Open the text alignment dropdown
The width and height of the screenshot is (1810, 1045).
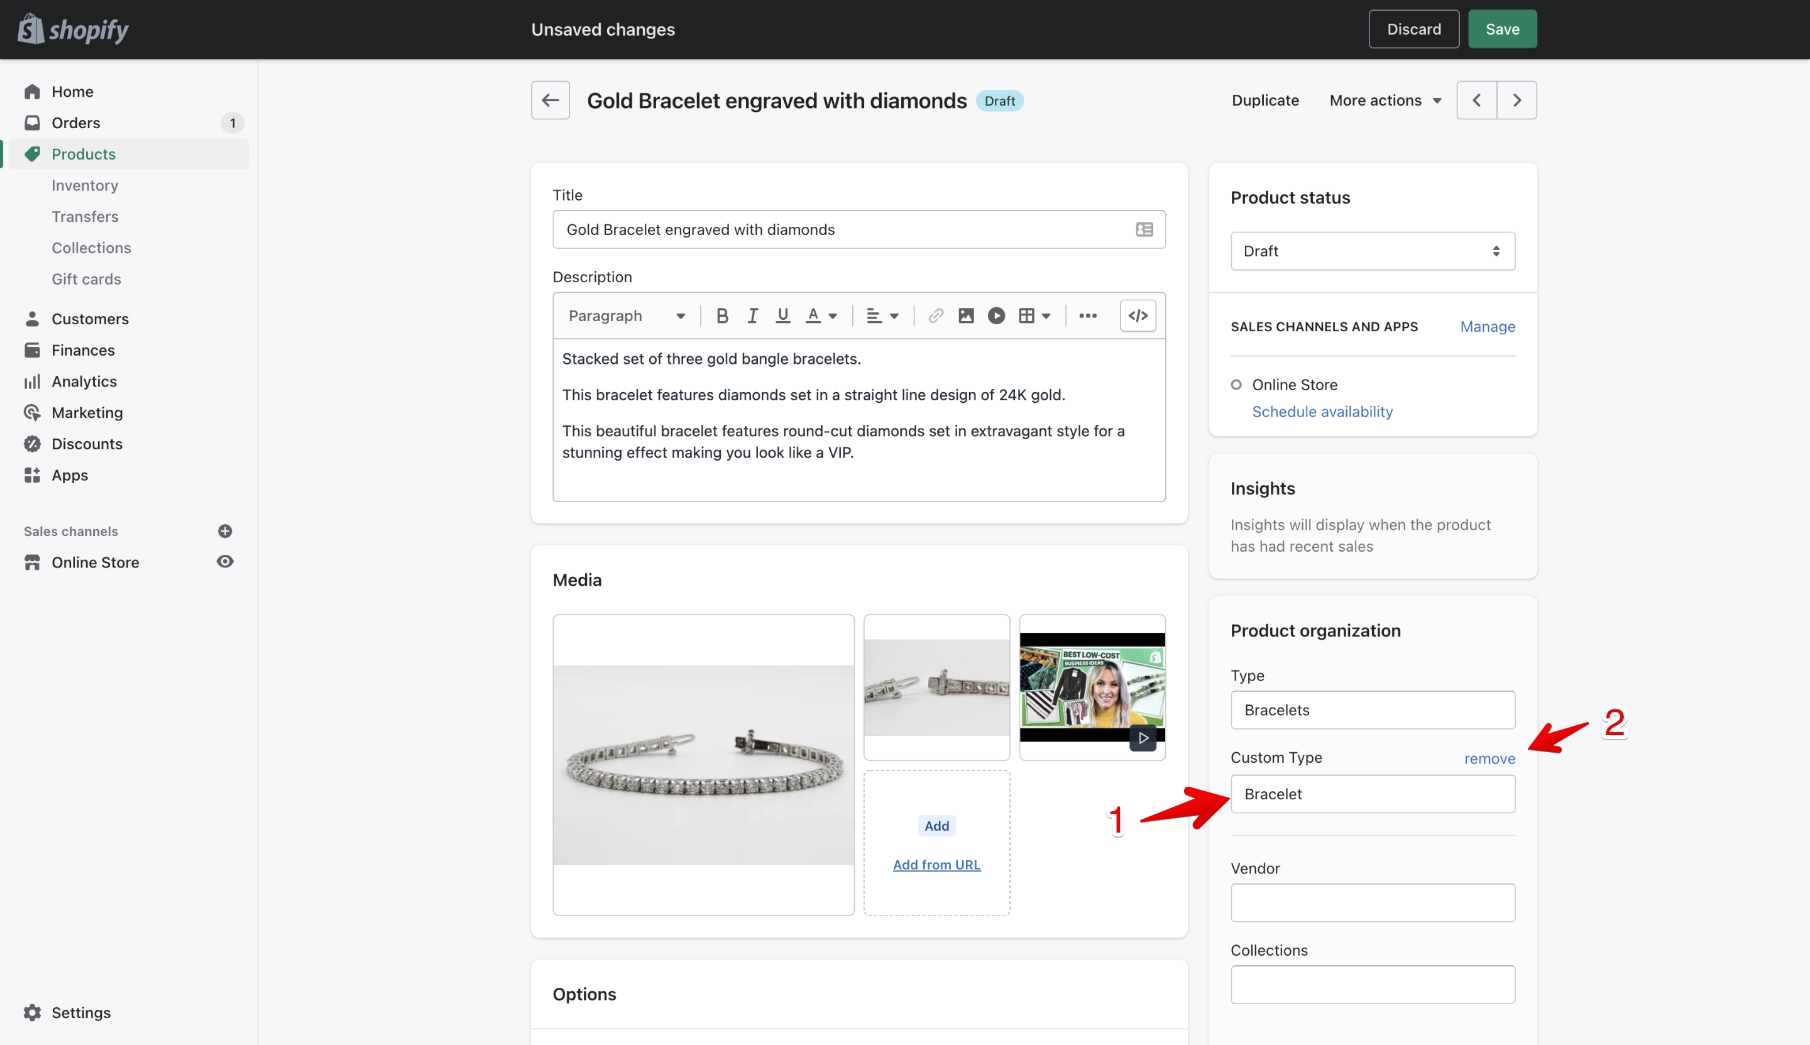click(882, 316)
